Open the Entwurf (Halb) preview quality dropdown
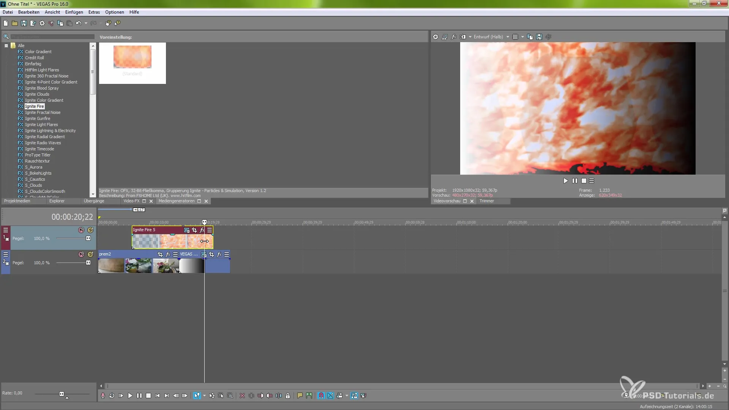Screen dimensions: 729x410 pyautogui.click(x=491, y=37)
